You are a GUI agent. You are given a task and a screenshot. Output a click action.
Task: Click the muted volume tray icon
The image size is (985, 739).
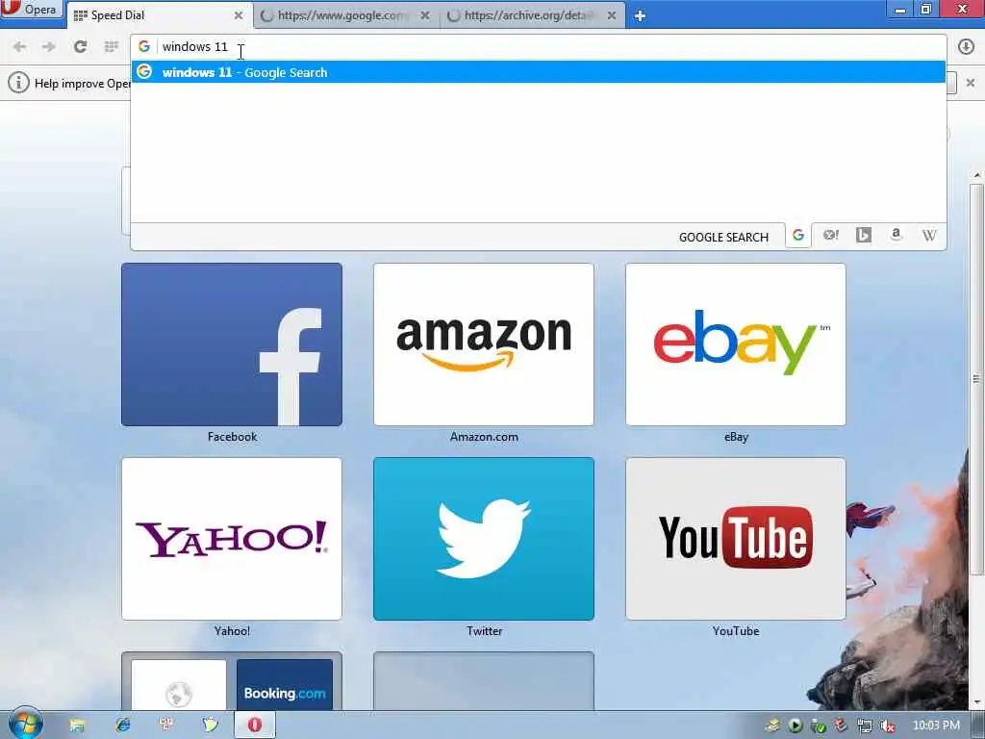tap(888, 726)
